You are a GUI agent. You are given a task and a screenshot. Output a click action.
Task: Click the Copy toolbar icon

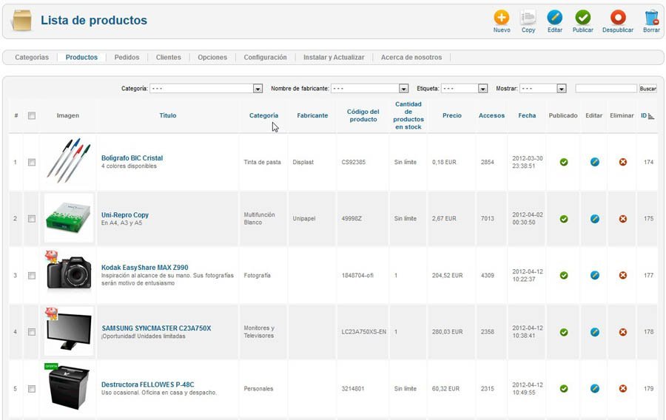[x=528, y=18]
